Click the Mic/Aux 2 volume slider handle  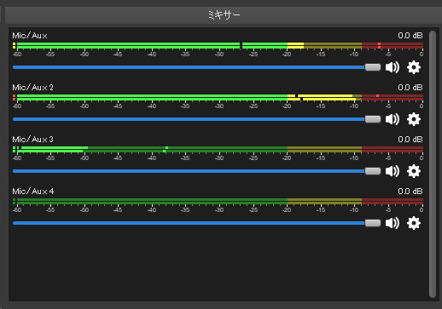pos(373,119)
